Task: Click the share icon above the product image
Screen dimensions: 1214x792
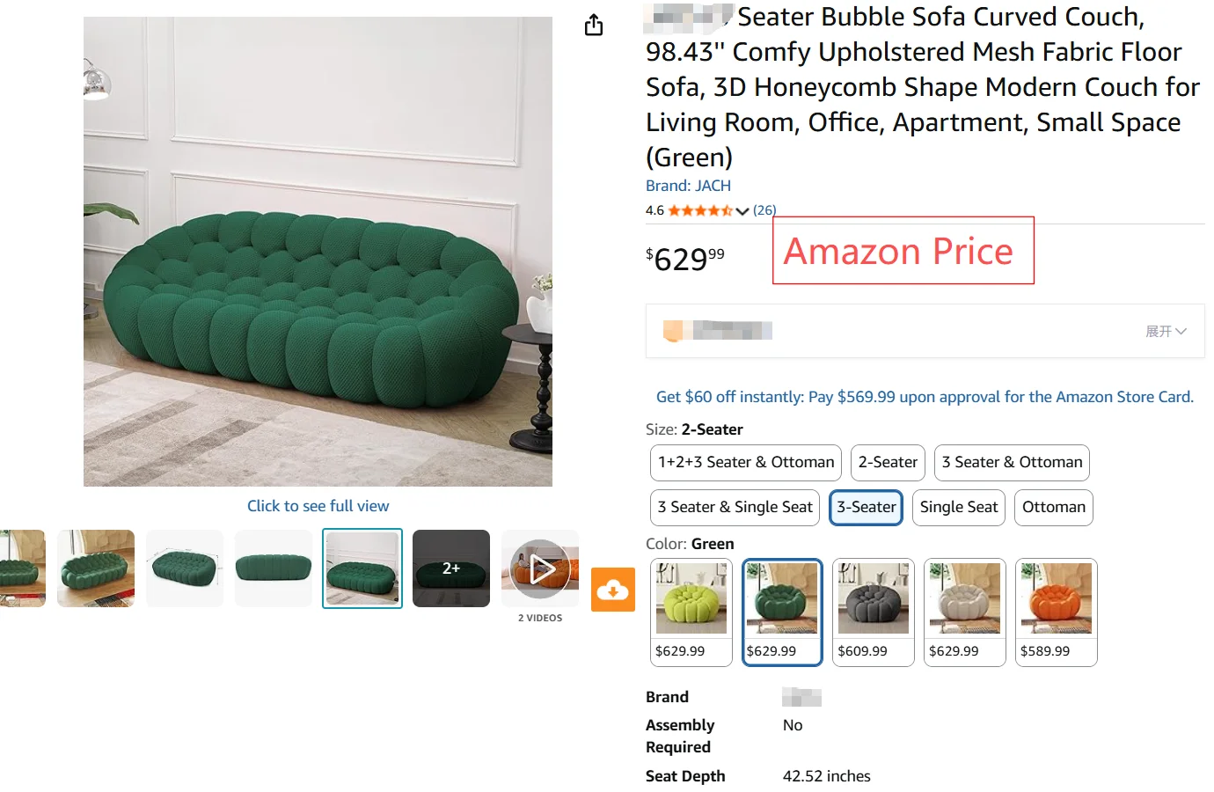Action: tap(594, 25)
